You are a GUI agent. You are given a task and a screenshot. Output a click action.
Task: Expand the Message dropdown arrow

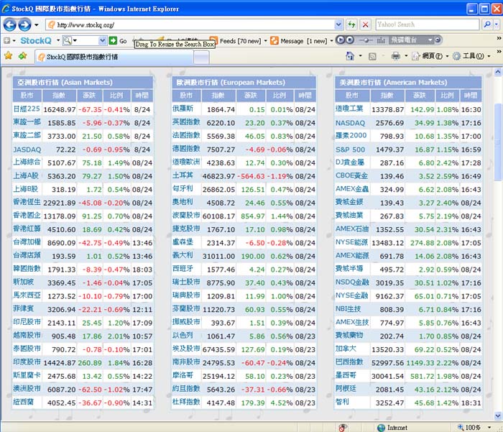331,41
